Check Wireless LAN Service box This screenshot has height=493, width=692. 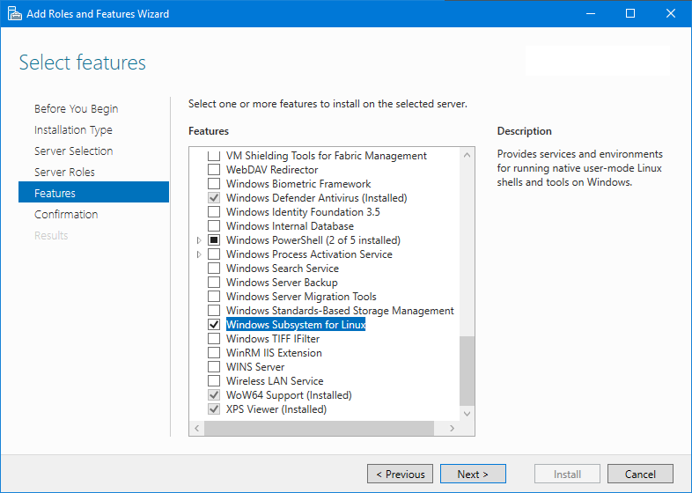[x=213, y=381]
